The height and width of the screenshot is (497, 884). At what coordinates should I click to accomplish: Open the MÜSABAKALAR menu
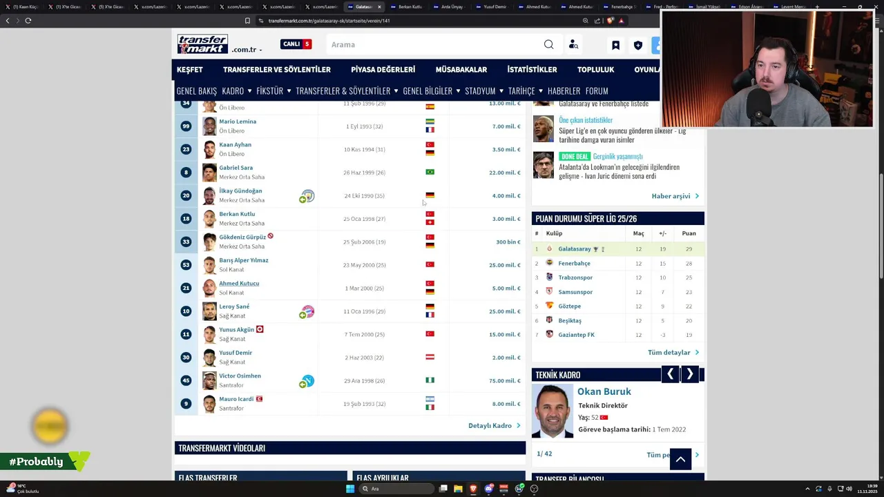pos(461,70)
